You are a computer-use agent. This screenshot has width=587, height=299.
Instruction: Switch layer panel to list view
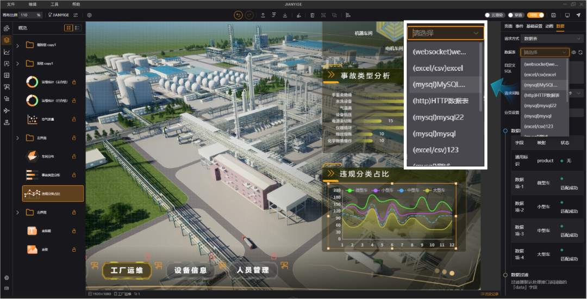coord(77,28)
